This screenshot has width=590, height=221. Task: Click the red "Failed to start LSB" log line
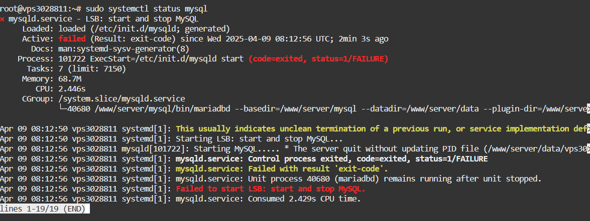[270, 188]
